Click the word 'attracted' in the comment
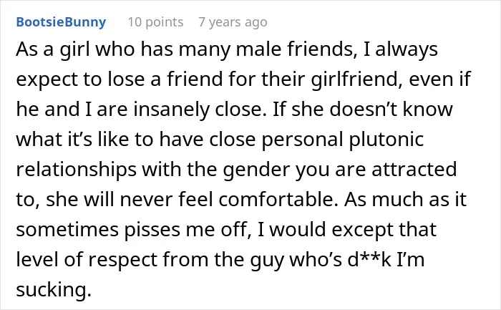The image size is (501, 310). pyautogui.click(x=414, y=169)
